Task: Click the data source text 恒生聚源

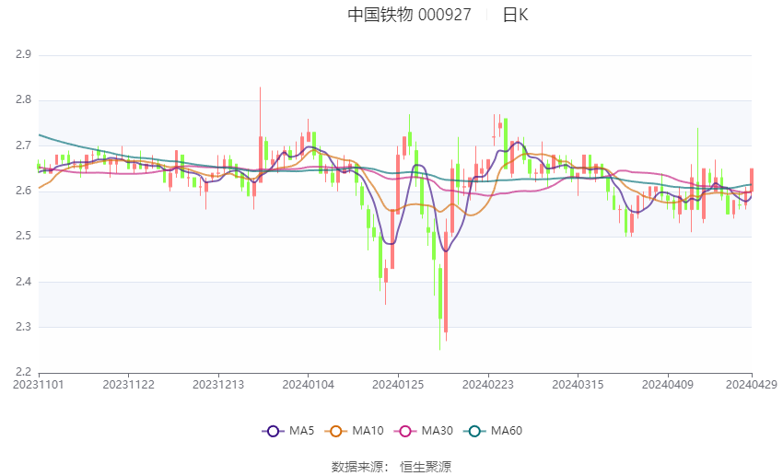Action: point(426,467)
